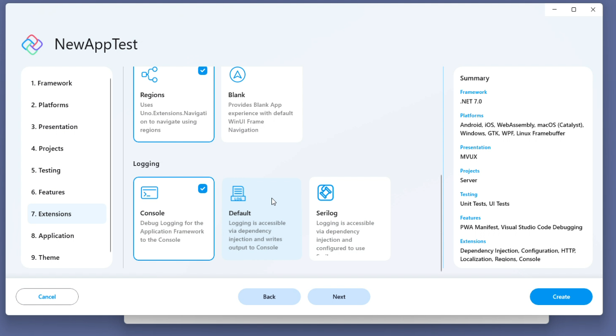Image resolution: width=616 pixels, height=336 pixels.
Task: Click the Serilog diamond icon
Action: [x=325, y=192]
